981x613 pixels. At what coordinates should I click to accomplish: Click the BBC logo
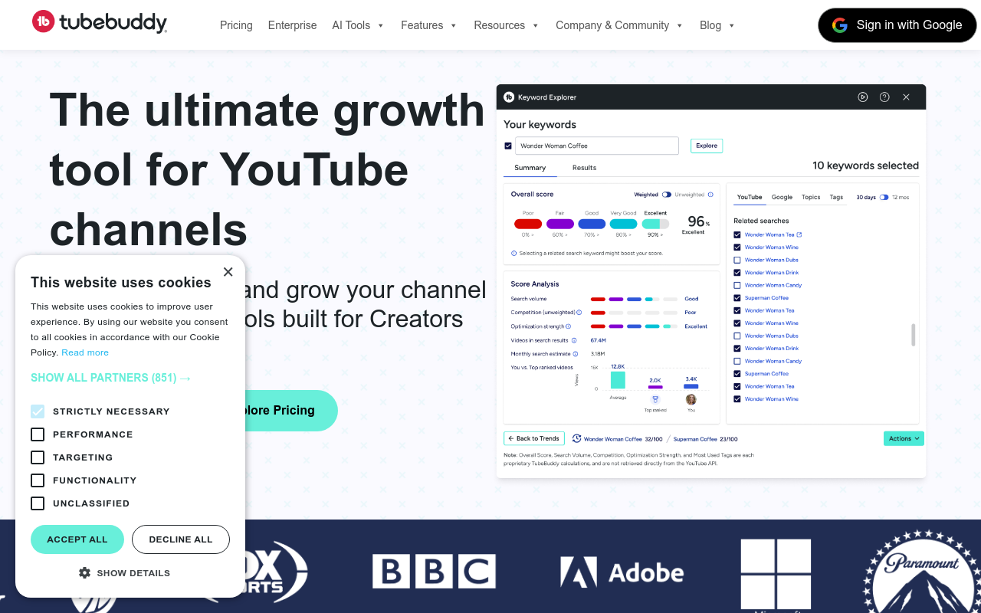[x=434, y=572]
